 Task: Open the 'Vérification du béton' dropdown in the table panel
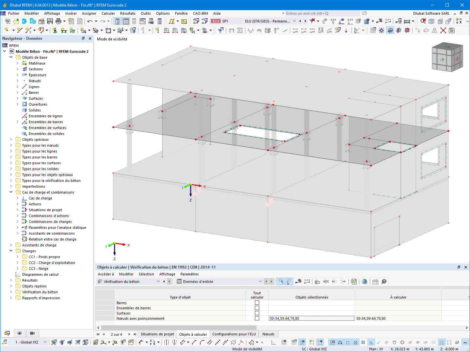158,282
